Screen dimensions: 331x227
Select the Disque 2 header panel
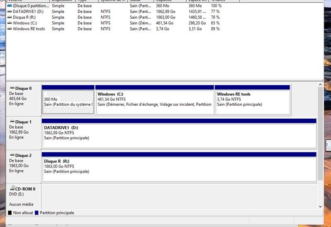pyautogui.click(x=24, y=167)
